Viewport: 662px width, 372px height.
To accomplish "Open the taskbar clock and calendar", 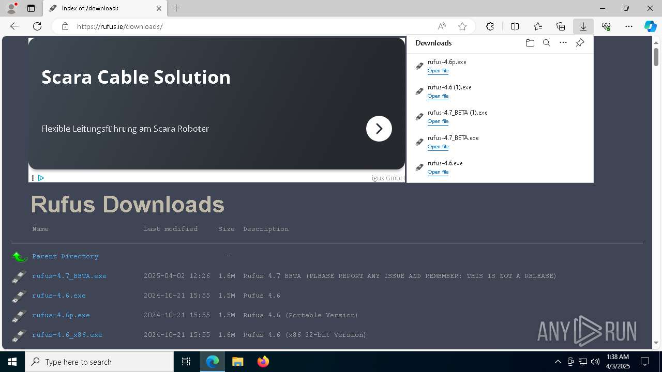I will click(618, 362).
